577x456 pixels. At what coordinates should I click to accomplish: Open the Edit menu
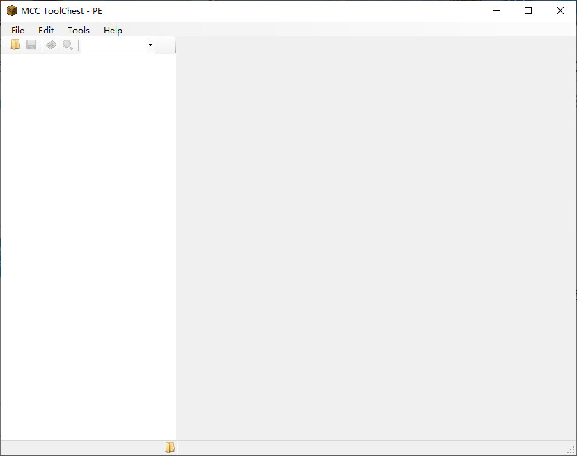click(46, 30)
